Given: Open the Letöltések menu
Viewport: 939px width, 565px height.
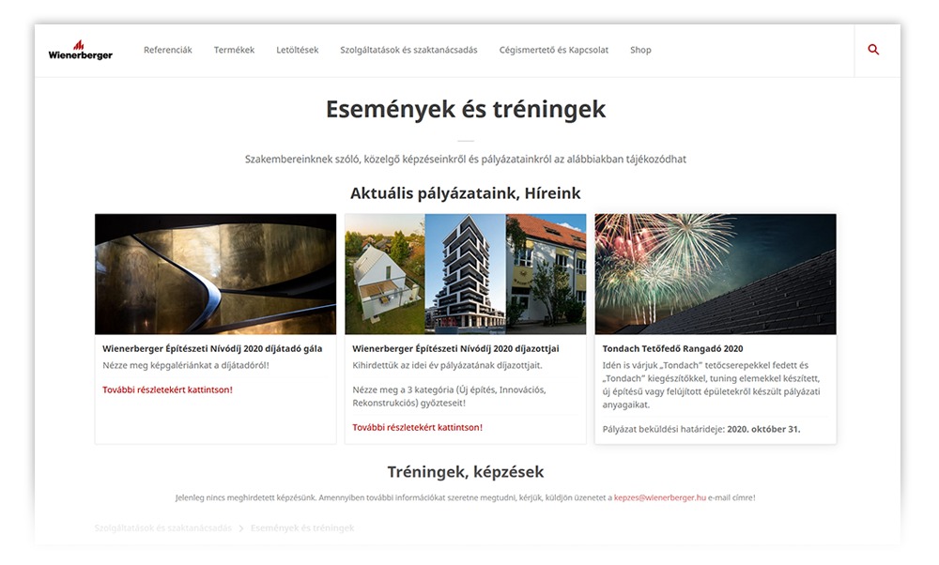Looking at the screenshot, I should tap(298, 50).
